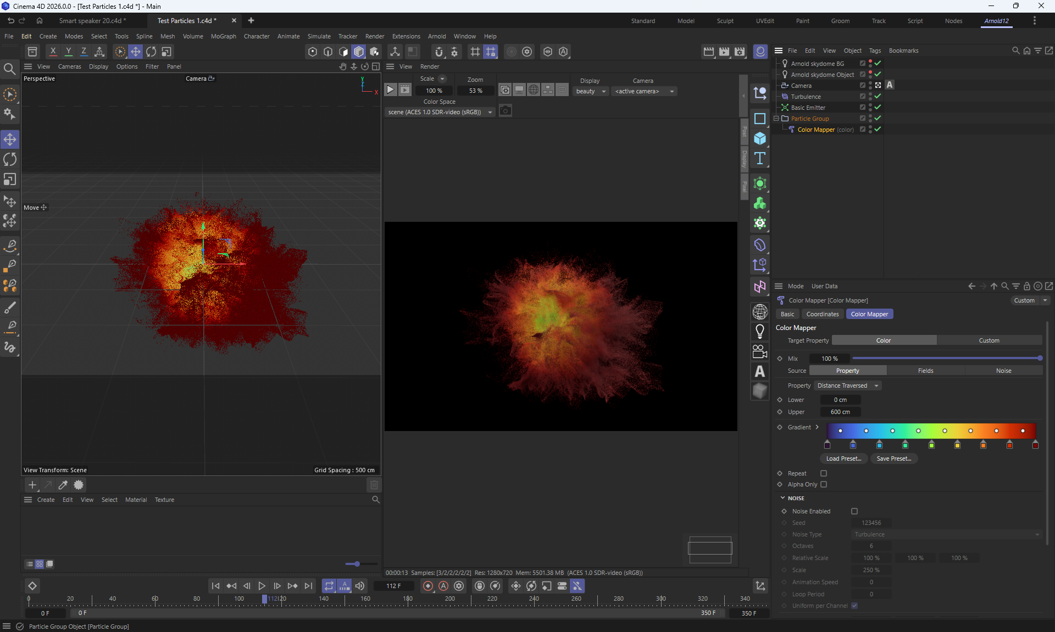Screen dimensions: 1055x632
Task: Switch to the Coordinates tab
Action: (822, 314)
